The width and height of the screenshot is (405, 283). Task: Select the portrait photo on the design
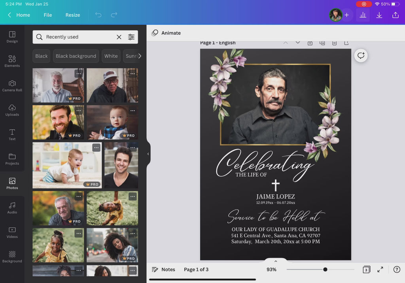pos(275,105)
